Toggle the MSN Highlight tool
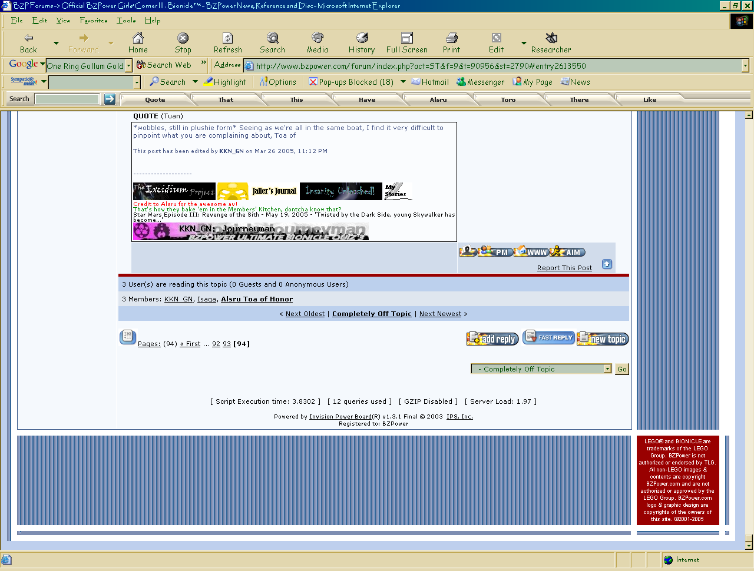The image size is (754, 571). click(226, 82)
